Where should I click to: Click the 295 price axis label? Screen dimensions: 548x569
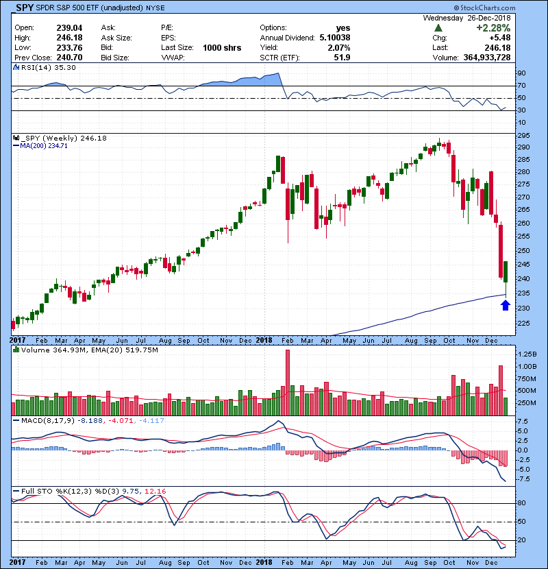(x=524, y=135)
